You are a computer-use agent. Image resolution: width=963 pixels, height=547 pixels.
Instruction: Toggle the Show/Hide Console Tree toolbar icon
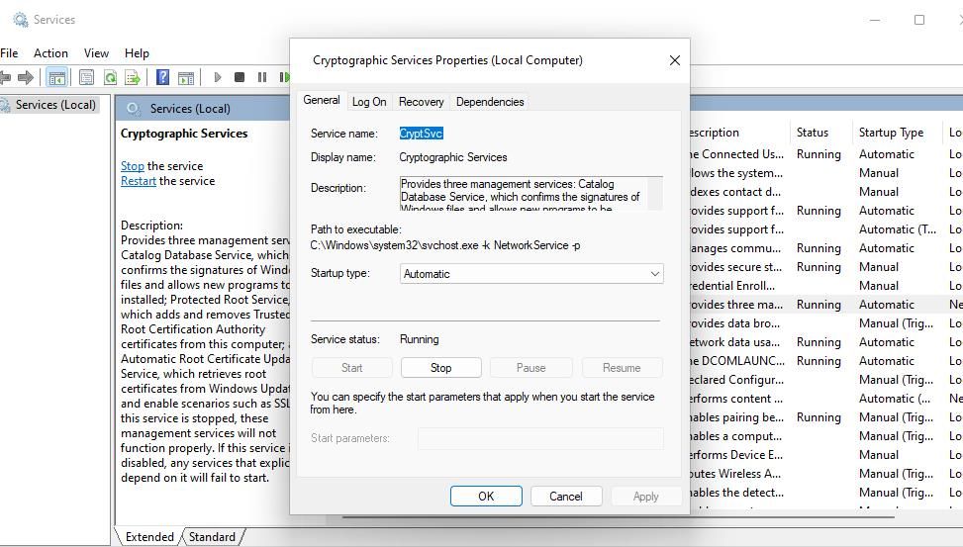click(57, 77)
